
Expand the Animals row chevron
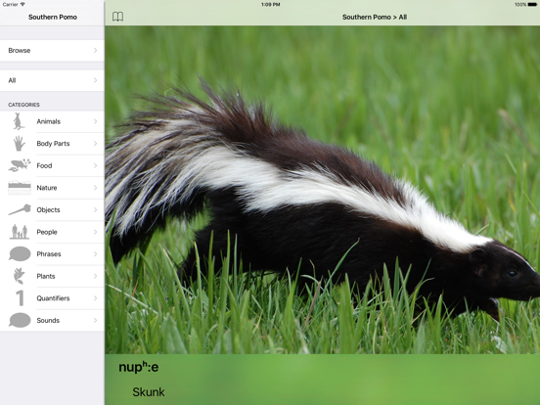pyautogui.click(x=96, y=121)
